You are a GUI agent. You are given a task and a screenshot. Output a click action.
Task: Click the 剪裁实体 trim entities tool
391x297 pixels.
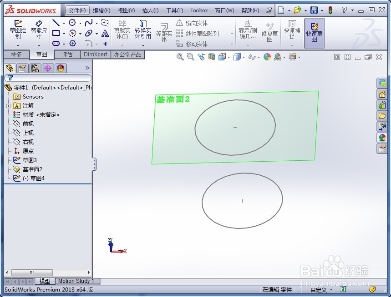point(122,30)
